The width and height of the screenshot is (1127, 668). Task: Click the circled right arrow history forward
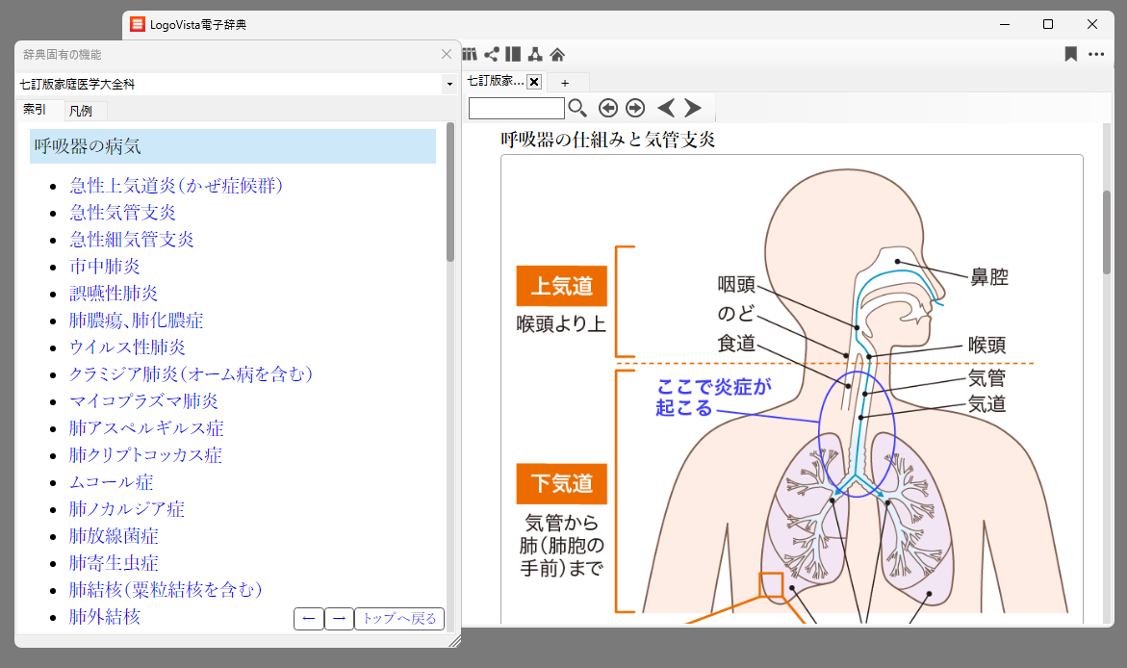click(635, 108)
